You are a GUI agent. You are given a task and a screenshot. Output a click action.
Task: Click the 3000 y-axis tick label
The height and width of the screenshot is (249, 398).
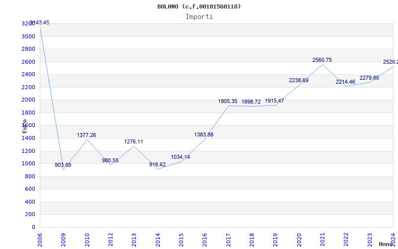(x=28, y=36)
